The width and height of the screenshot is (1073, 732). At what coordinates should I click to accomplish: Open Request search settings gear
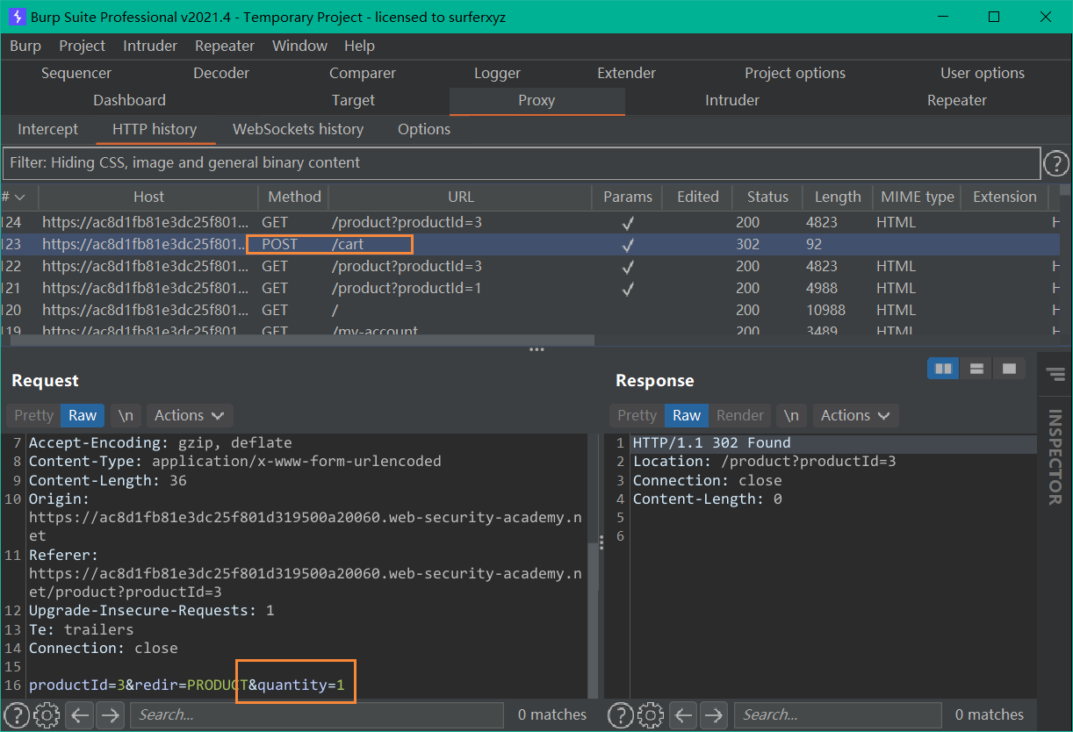(47, 714)
